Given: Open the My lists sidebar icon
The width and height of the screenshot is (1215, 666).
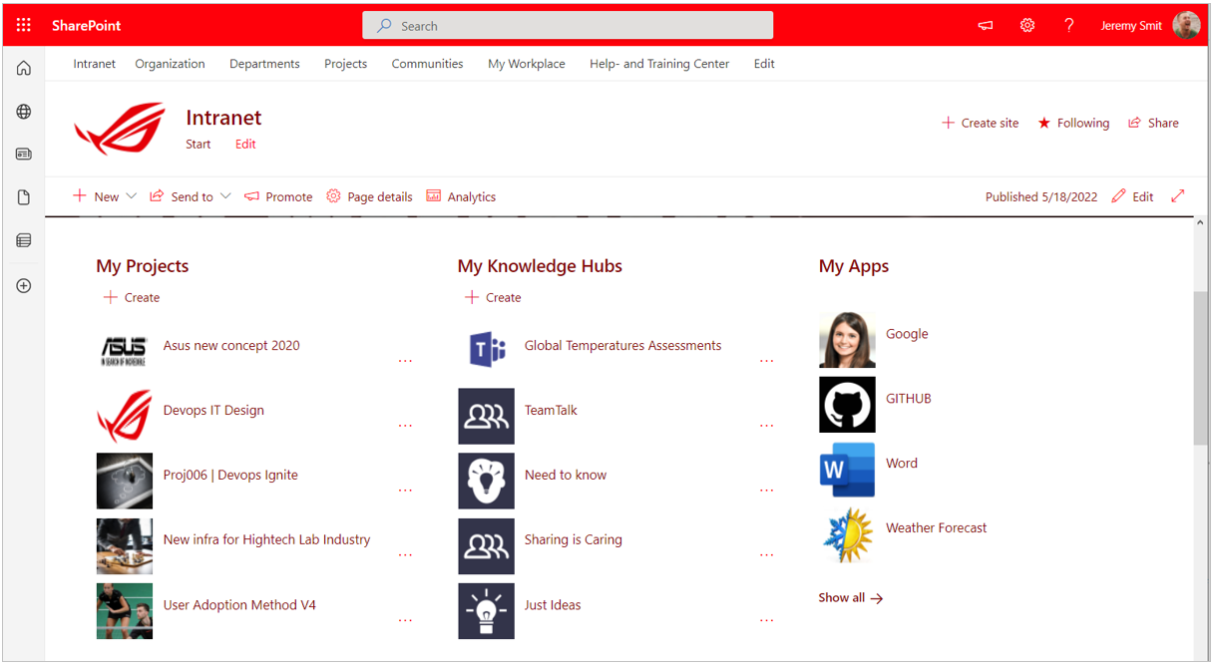Looking at the screenshot, I should tap(23, 240).
